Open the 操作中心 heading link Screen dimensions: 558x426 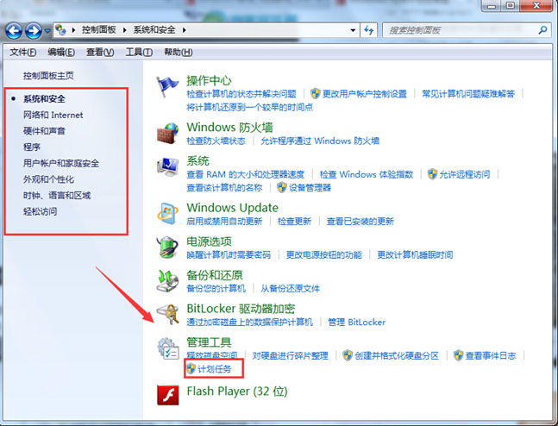pyautogui.click(x=209, y=80)
